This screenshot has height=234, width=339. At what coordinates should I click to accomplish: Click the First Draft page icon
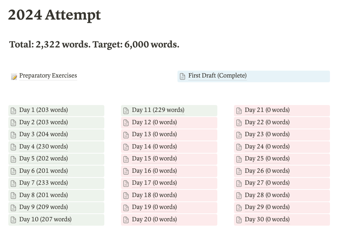point(183,76)
